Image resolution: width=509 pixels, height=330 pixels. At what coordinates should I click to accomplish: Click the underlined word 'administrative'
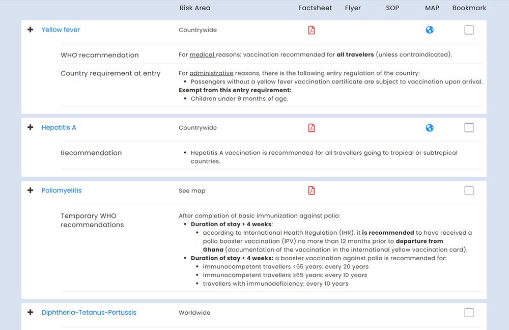(x=211, y=73)
